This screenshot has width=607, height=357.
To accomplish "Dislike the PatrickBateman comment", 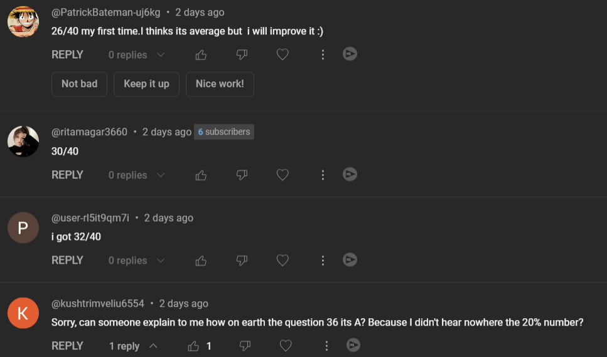I will pyautogui.click(x=242, y=55).
